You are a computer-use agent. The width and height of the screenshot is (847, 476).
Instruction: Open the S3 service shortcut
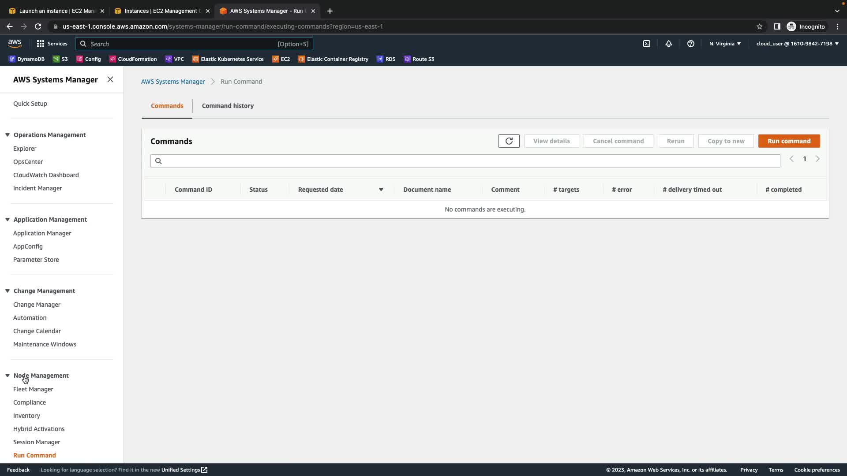pos(60,59)
